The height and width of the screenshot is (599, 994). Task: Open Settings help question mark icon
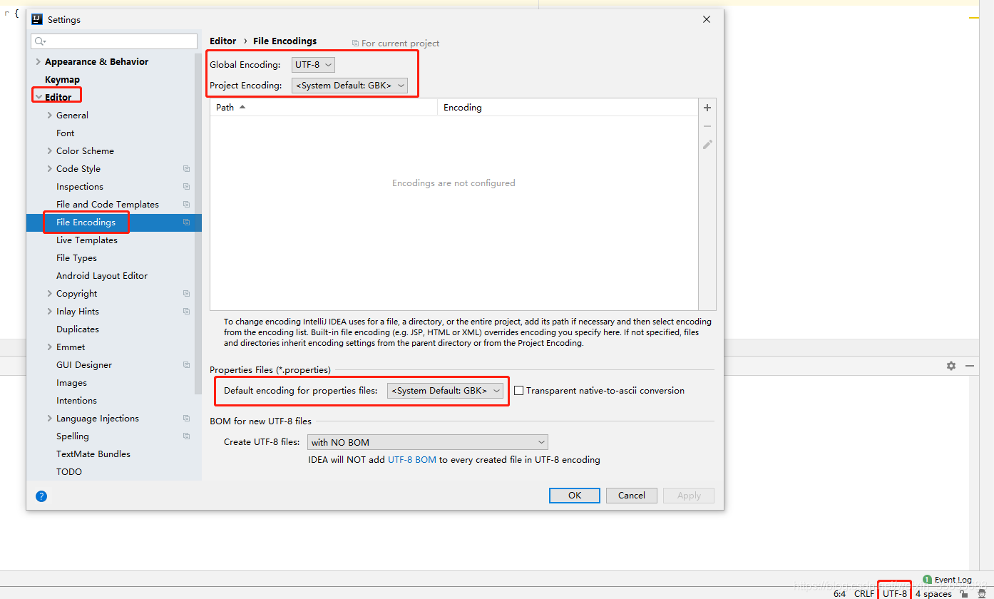pyautogui.click(x=41, y=496)
